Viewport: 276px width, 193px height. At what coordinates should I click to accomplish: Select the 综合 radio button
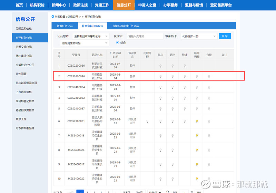click(118, 43)
